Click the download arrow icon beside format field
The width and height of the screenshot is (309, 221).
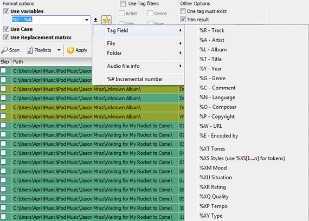(95, 19)
